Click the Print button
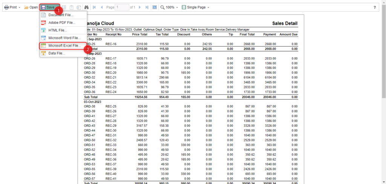386x184 pixels. click(x=11, y=8)
